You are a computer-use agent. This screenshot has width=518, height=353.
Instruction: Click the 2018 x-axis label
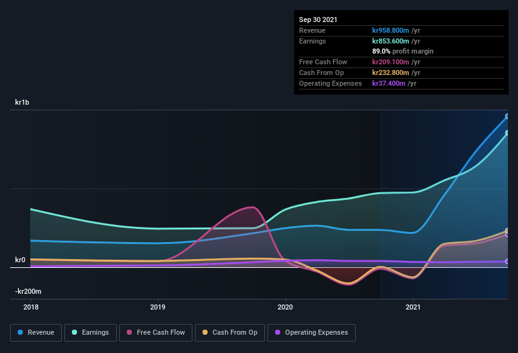[31, 307]
